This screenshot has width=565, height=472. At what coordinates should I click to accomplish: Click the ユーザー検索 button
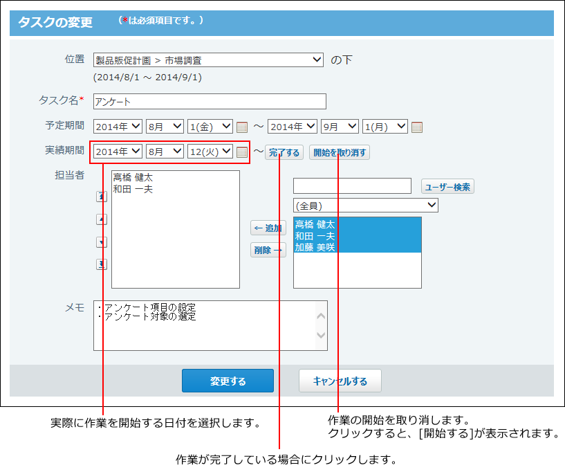click(447, 187)
